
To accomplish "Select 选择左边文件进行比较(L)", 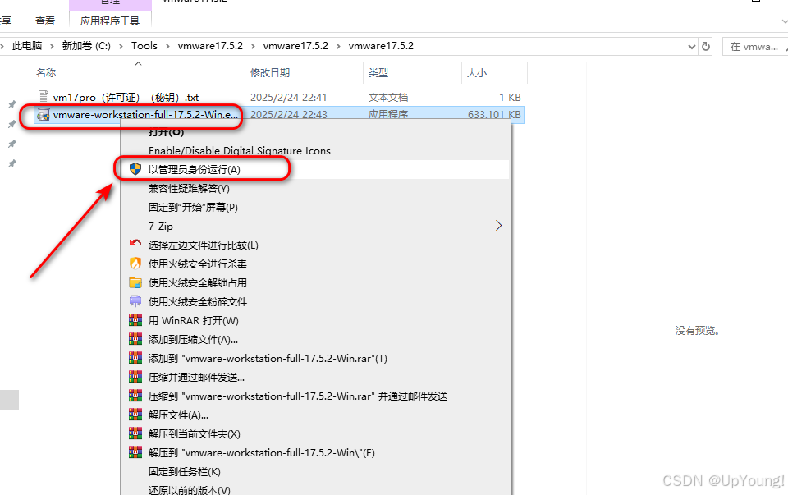I will click(203, 245).
